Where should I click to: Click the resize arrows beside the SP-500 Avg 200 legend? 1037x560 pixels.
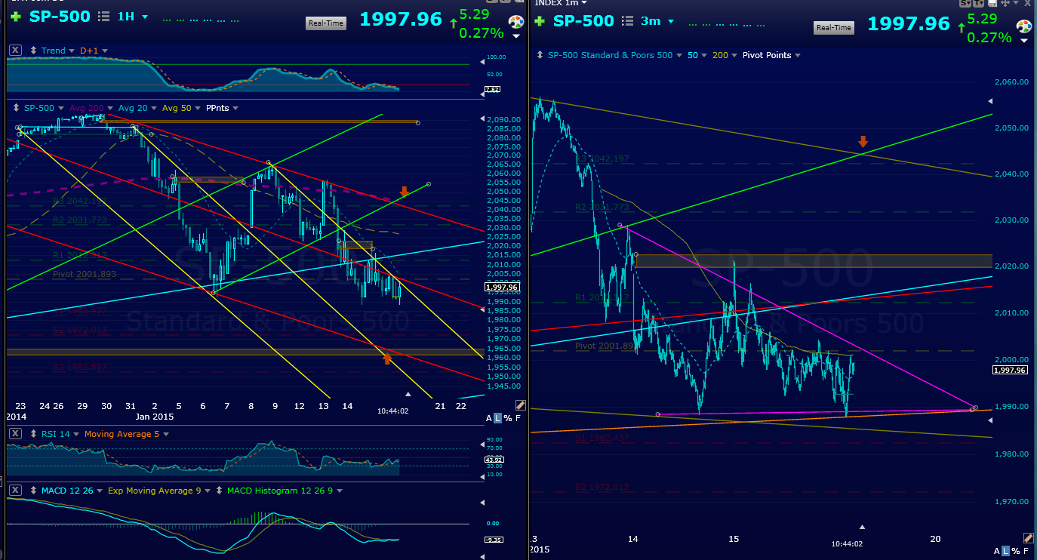tap(15, 109)
